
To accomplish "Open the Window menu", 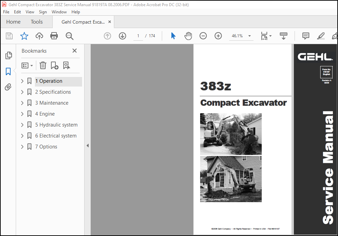I will tap(59, 12).
